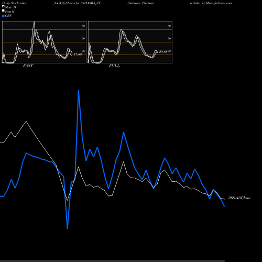Screen dimensions: 262x262
Task: Click the 23.68 value in FULL chart
Action: click(163, 52)
